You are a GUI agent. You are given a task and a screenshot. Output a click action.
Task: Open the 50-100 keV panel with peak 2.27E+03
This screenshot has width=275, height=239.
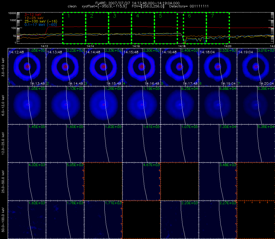(218, 220)
